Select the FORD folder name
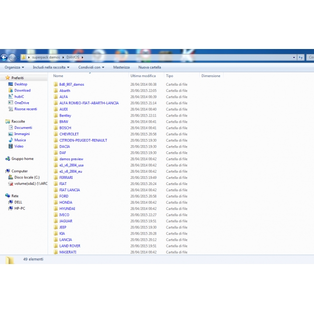 (64, 196)
